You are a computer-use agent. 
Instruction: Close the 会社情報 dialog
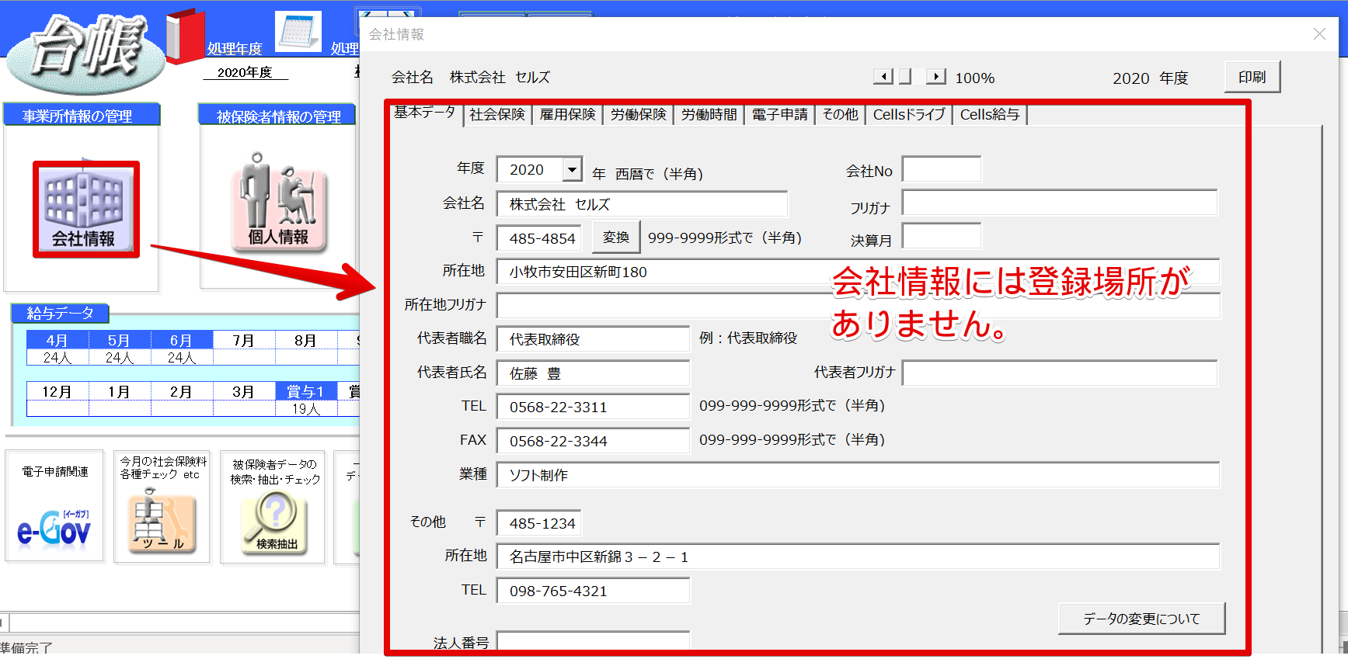[x=1319, y=34]
